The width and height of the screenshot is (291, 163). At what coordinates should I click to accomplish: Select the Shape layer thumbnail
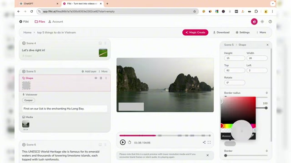click(x=26, y=86)
